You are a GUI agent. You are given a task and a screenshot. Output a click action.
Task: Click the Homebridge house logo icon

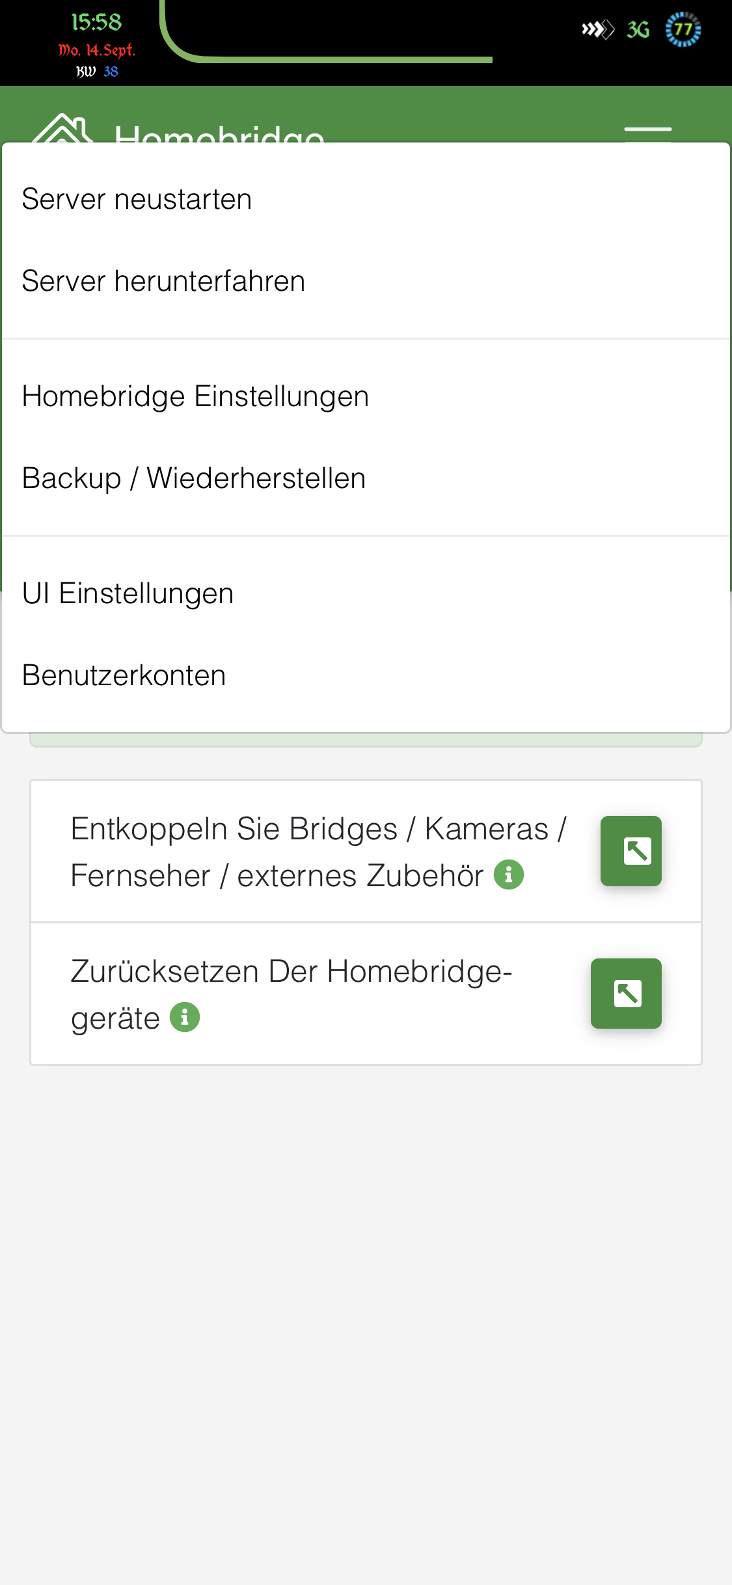(x=62, y=129)
